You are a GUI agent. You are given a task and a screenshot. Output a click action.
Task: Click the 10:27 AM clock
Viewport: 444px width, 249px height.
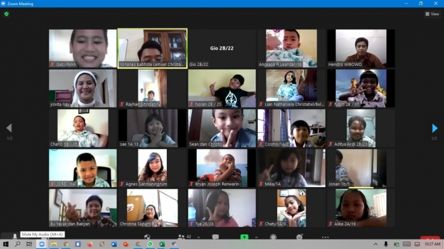[x=433, y=244]
